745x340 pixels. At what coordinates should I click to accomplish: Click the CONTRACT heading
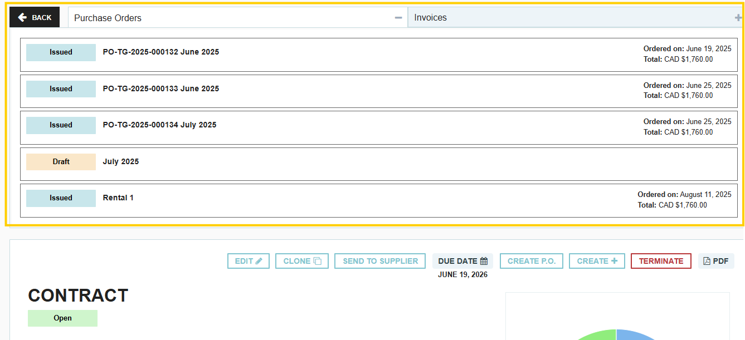pyautogui.click(x=78, y=295)
